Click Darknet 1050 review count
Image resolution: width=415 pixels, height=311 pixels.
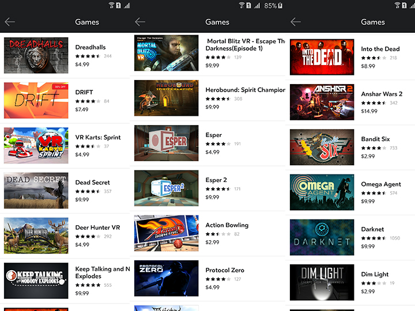395,238
